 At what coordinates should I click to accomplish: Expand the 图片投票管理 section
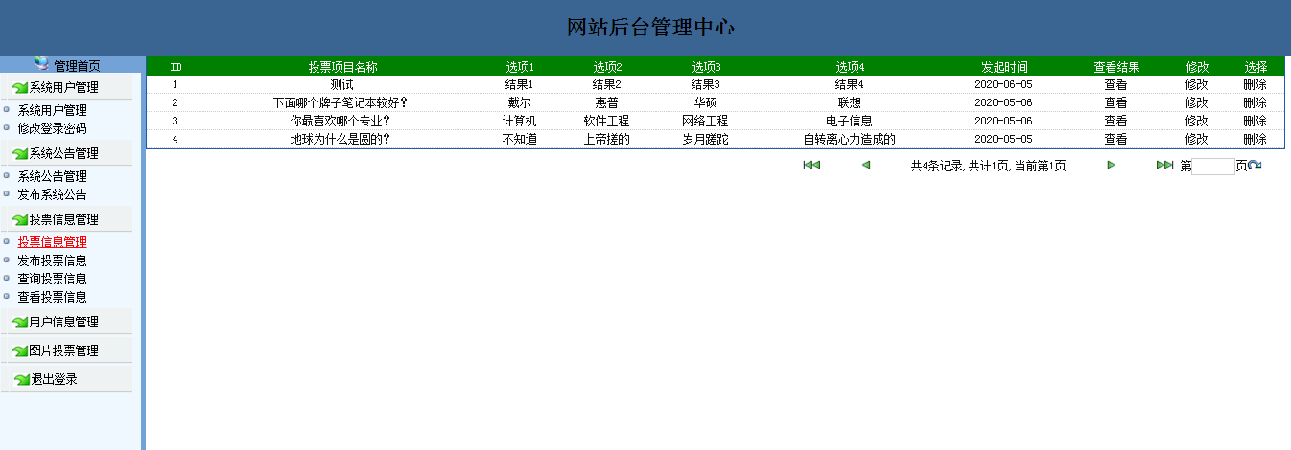click(x=63, y=350)
